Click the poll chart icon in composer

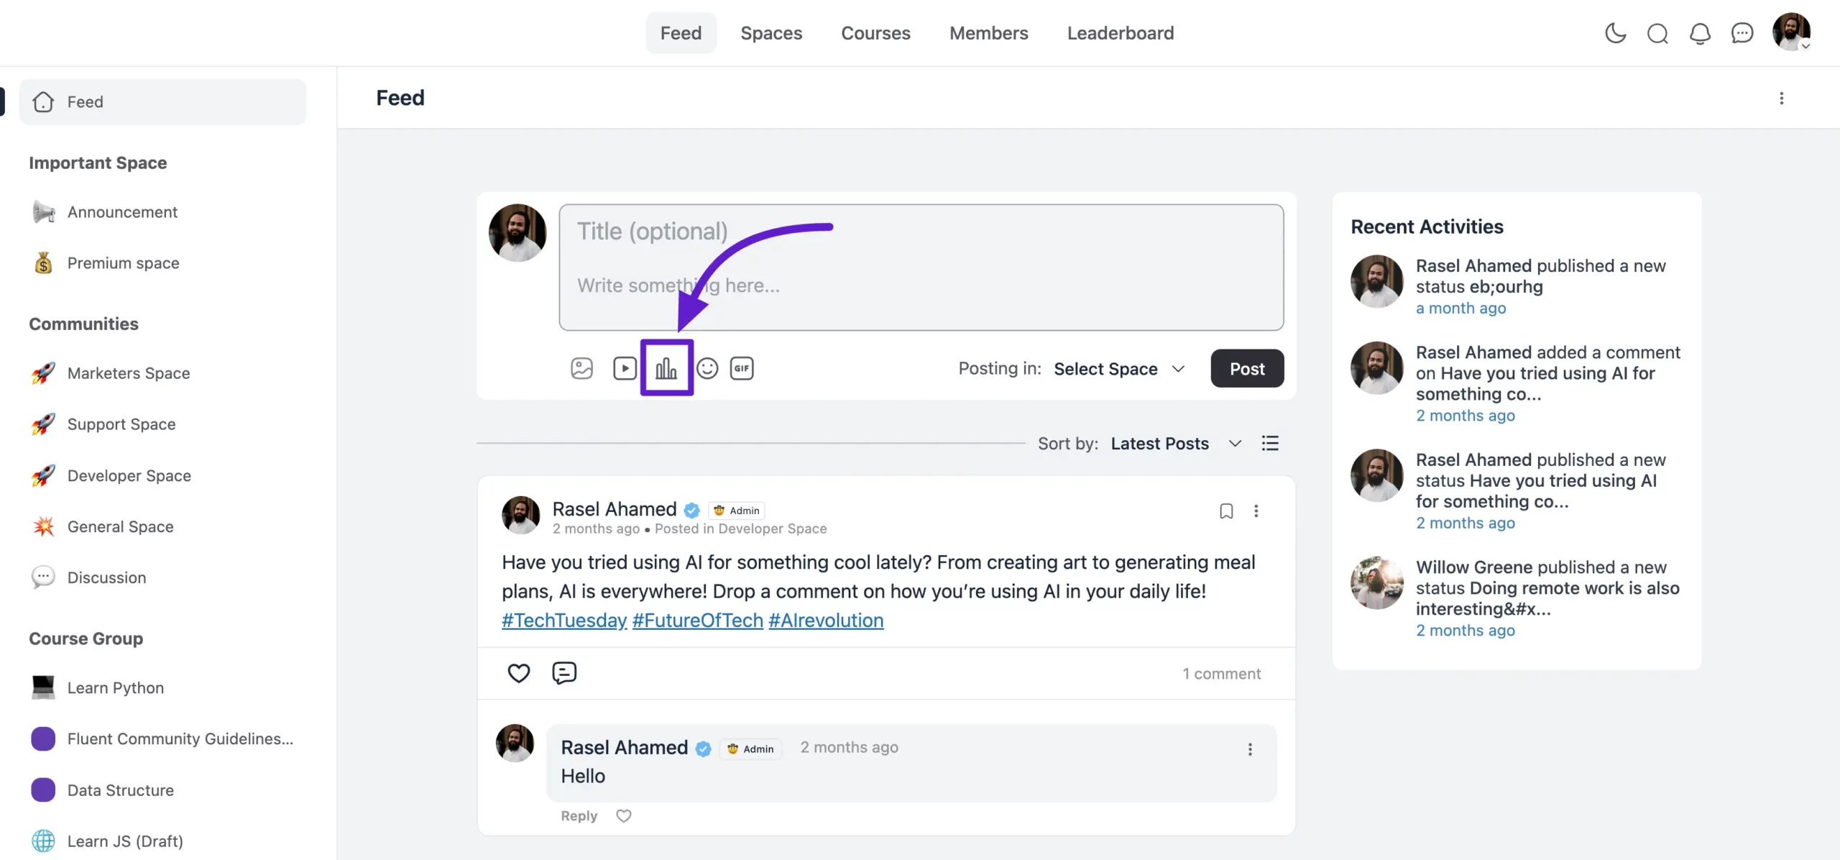666,368
